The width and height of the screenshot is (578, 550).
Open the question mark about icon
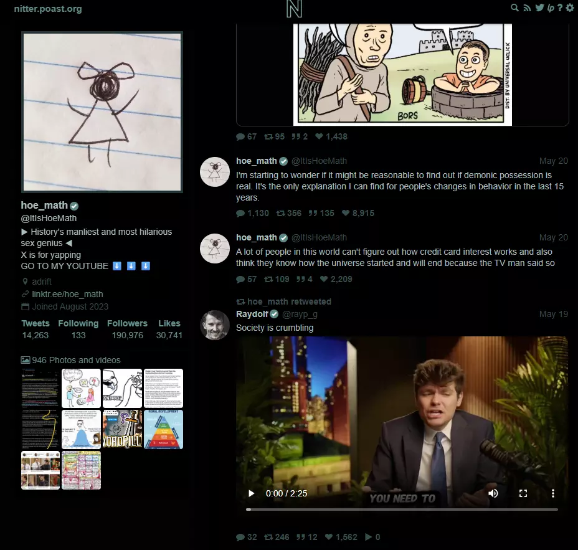pyautogui.click(x=559, y=7)
